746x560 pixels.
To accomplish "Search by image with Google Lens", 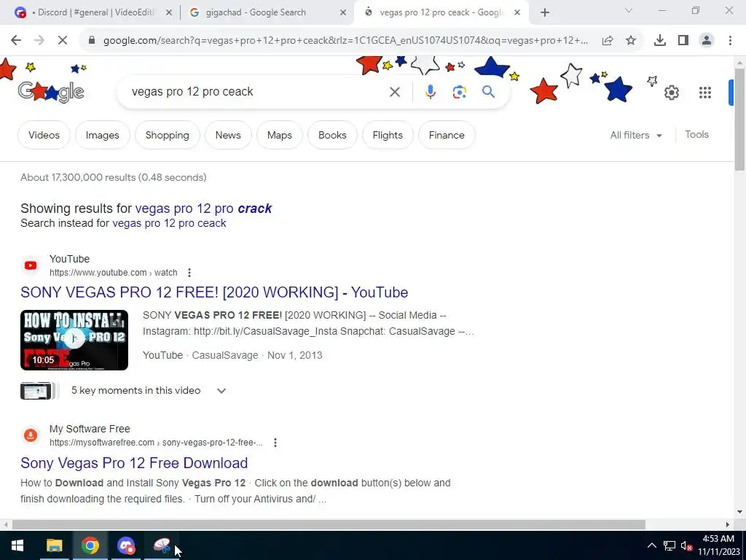I will (x=459, y=92).
